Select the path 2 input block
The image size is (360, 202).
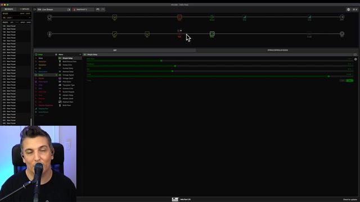[49, 34]
